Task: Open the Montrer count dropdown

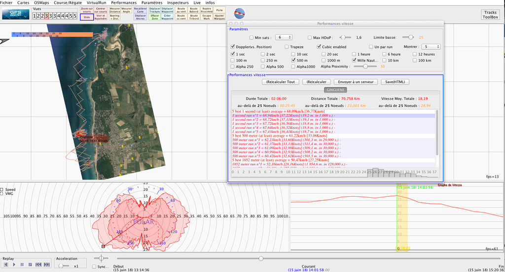Action: tap(431, 47)
